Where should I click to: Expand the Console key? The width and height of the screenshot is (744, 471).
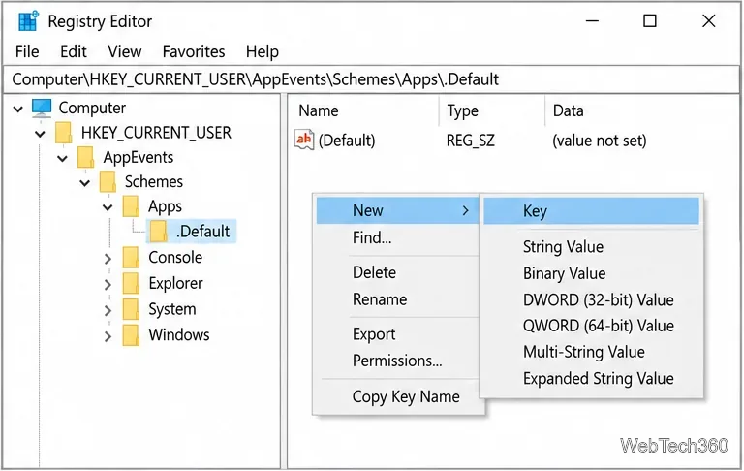[108, 259]
